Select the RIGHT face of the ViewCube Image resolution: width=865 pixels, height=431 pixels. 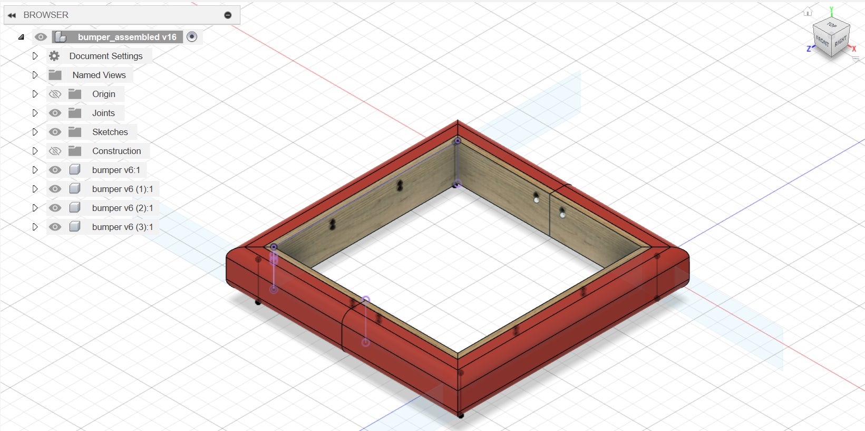(840, 41)
